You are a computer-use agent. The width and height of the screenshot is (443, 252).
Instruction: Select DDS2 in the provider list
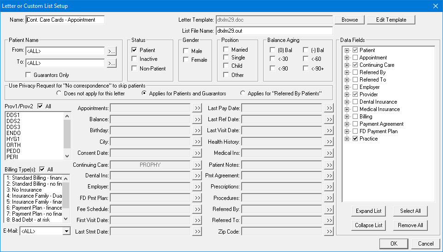click(x=13, y=121)
